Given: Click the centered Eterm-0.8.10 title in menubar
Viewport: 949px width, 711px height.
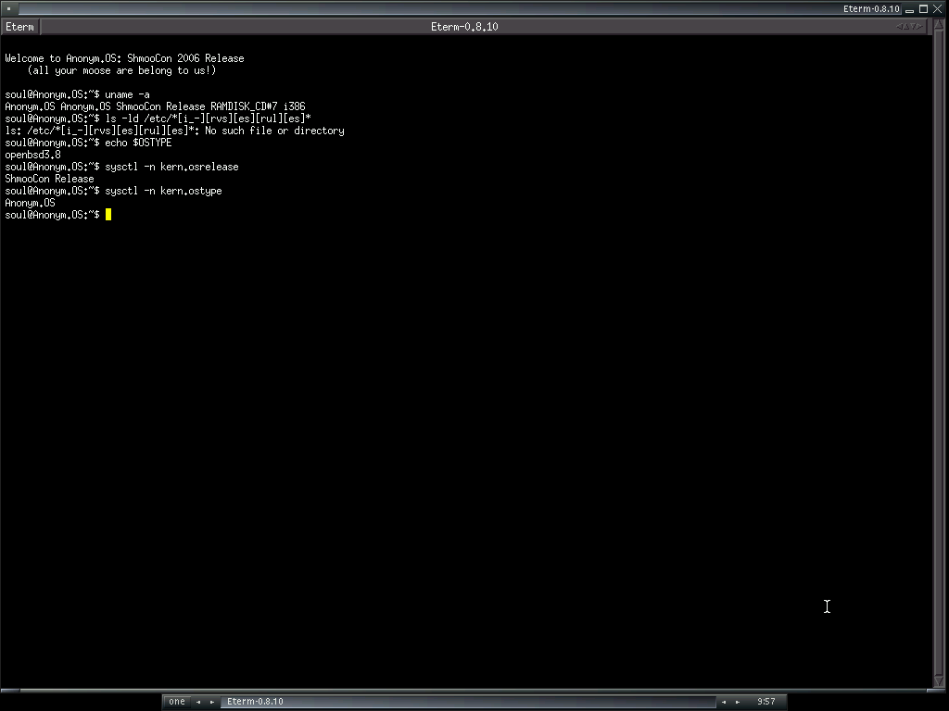Looking at the screenshot, I should click(x=464, y=27).
